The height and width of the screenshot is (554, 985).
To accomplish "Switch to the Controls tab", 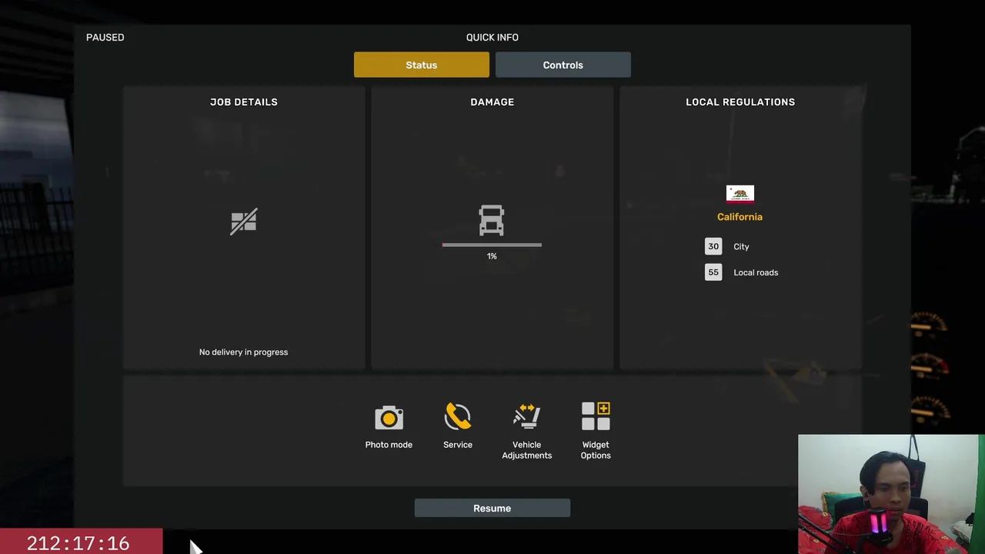I will point(563,65).
